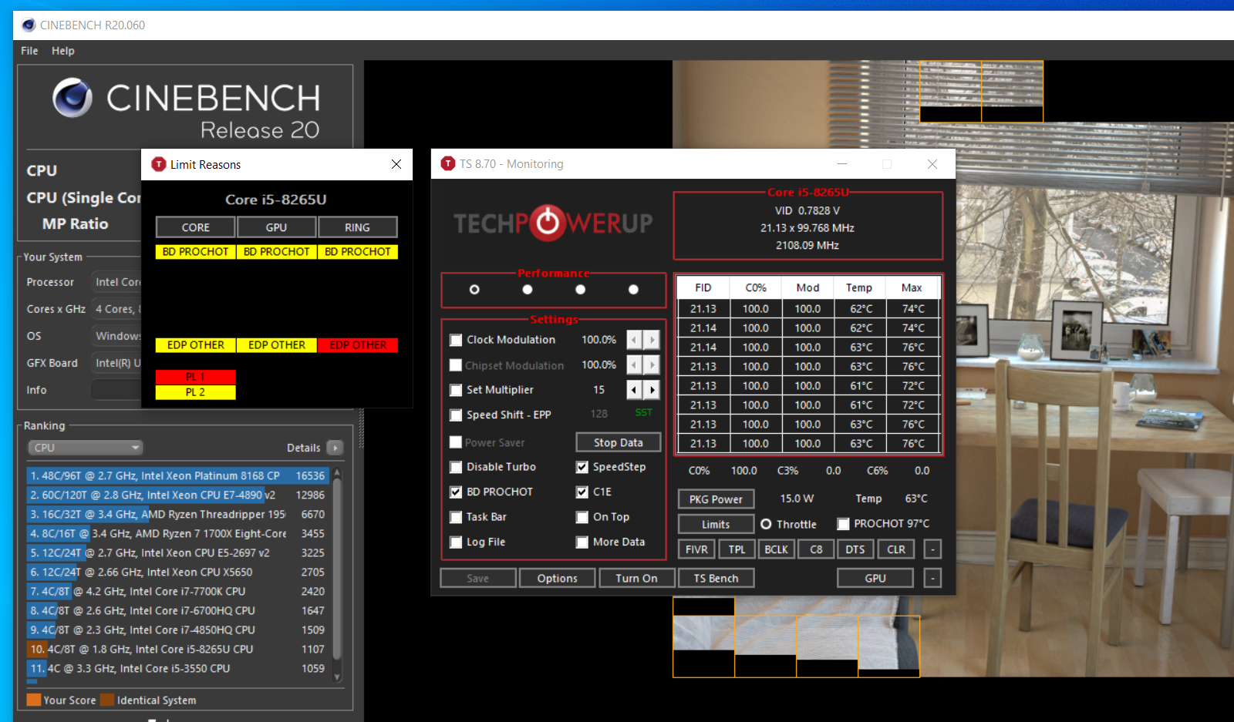The width and height of the screenshot is (1234, 722).
Task: Click the ThrottleStop window title icon
Action: click(448, 163)
